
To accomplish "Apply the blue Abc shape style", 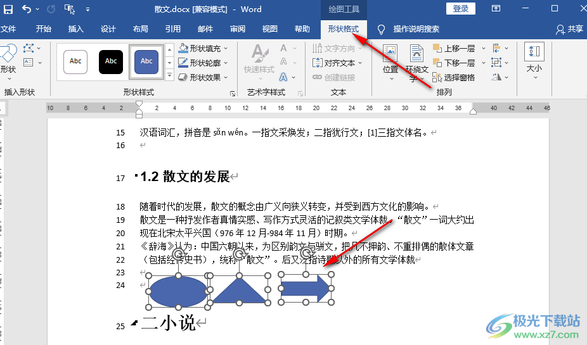I will coord(146,61).
